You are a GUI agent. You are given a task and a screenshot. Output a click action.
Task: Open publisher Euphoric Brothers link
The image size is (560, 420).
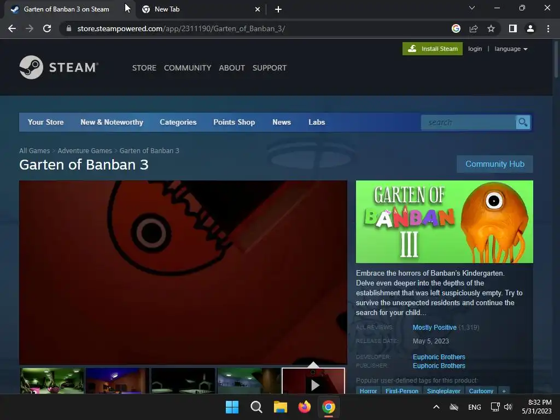tap(439, 366)
